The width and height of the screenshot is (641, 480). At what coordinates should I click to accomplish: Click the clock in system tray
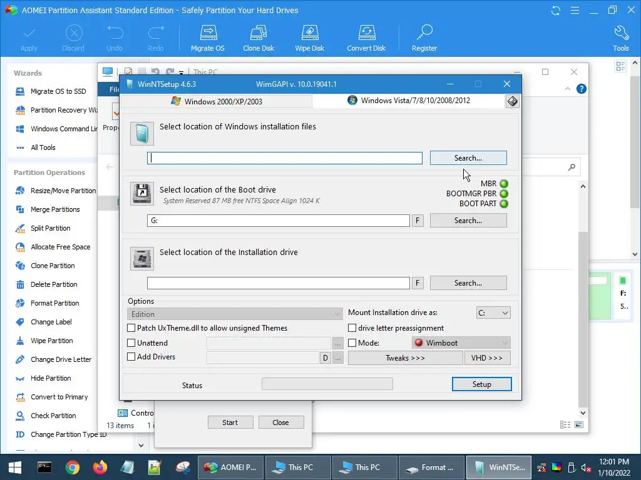(x=614, y=467)
